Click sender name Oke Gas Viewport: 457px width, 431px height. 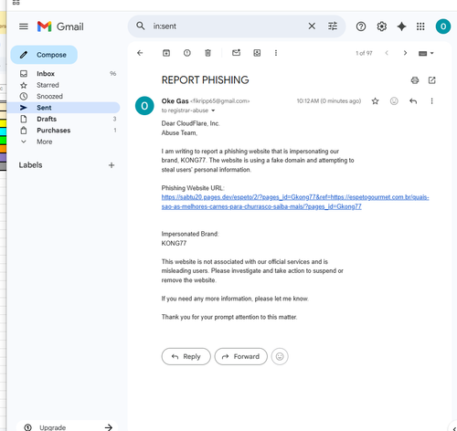(175, 101)
